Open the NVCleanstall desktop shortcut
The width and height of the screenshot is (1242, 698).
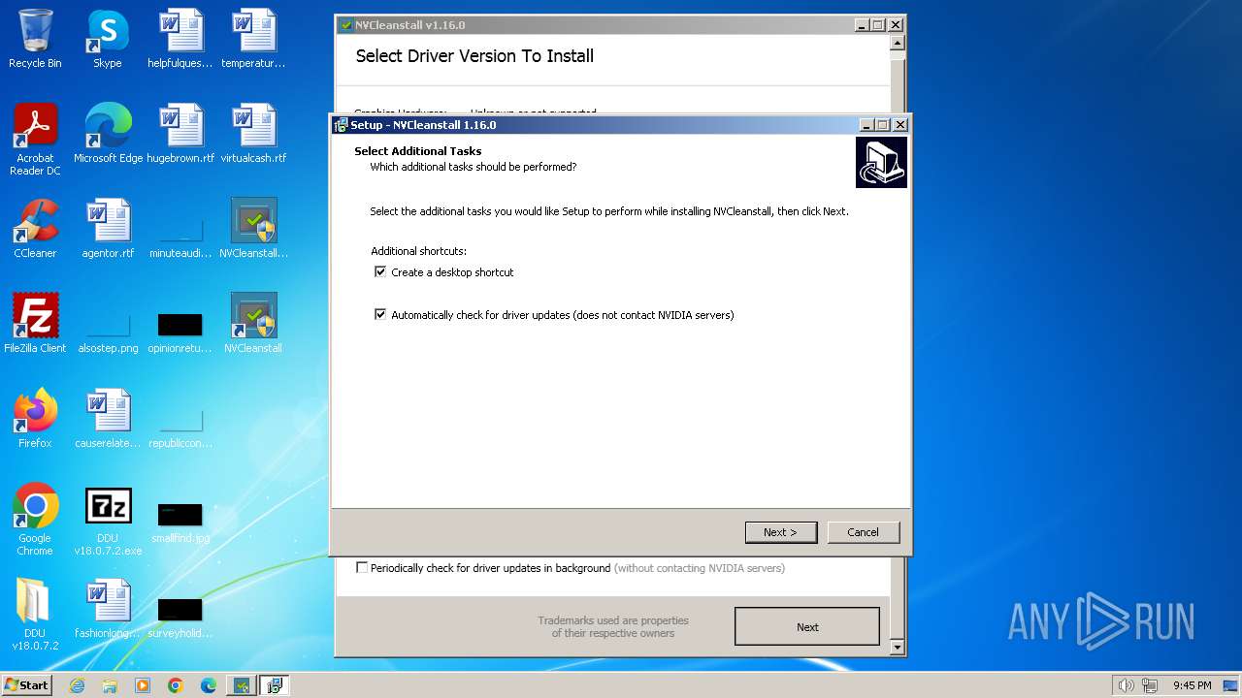pyautogui.click(x=253, y=324)
